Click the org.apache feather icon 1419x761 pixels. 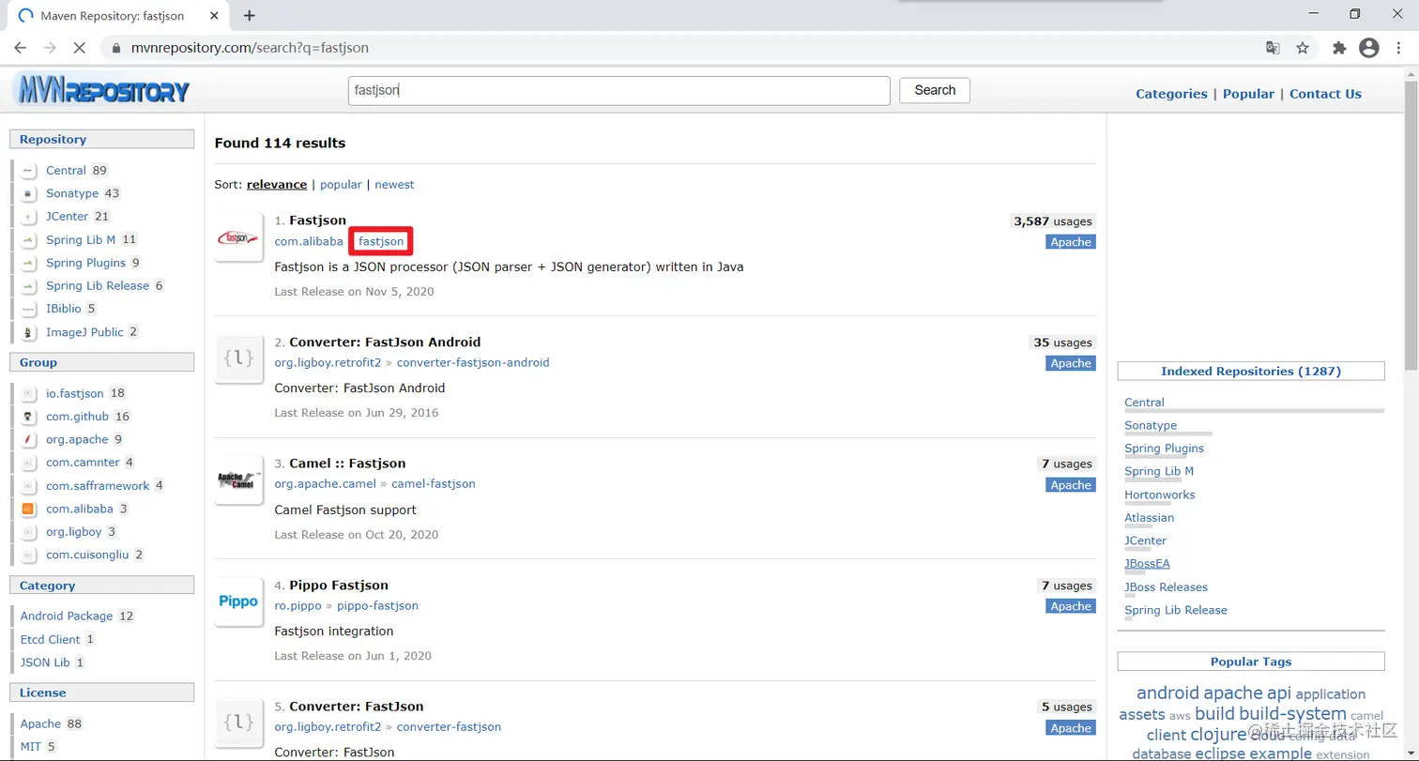coord(29,439)
